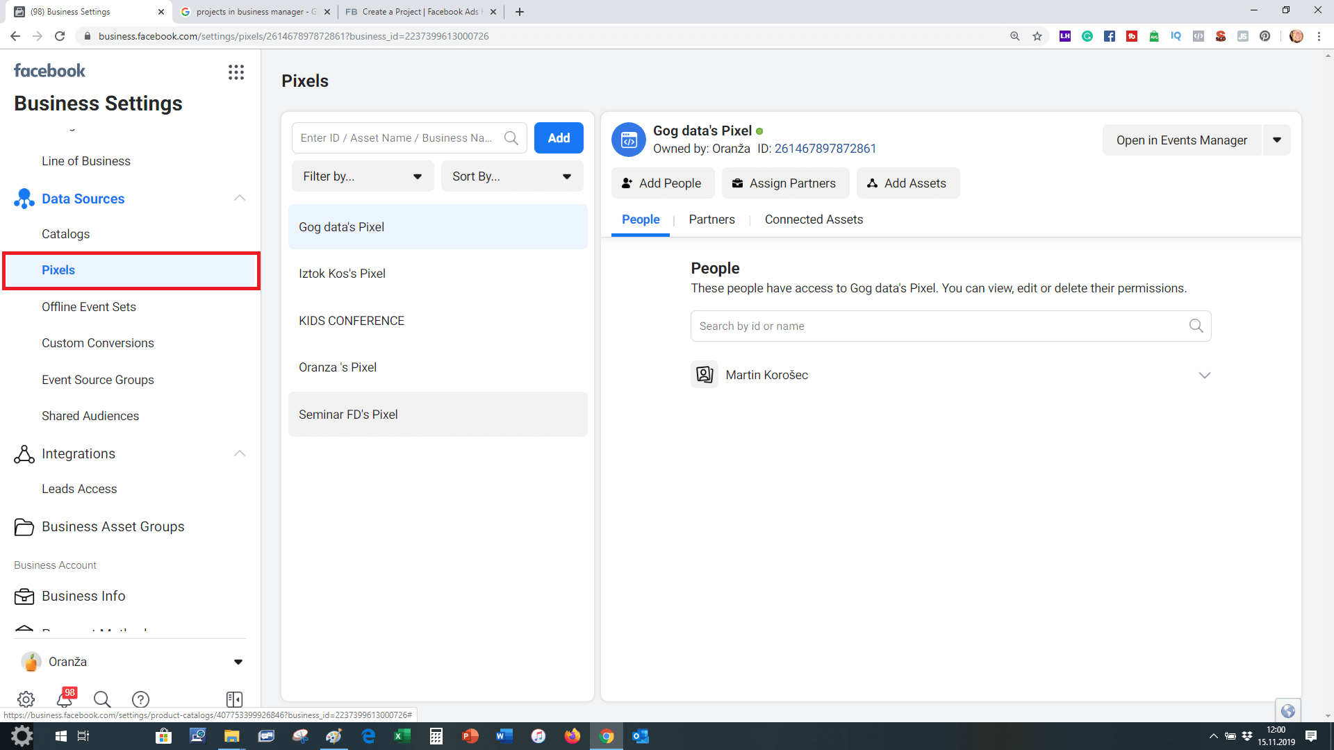Image resolution: width=1334 pixels, height=750 pixels.
Task: Click the sidebar search magnifier icon
Action: click(x=102, y=699)
